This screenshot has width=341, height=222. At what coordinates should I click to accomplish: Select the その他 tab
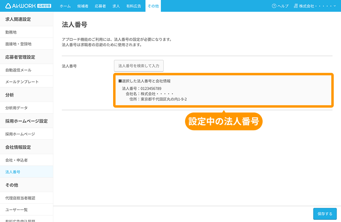coord(153,6)
